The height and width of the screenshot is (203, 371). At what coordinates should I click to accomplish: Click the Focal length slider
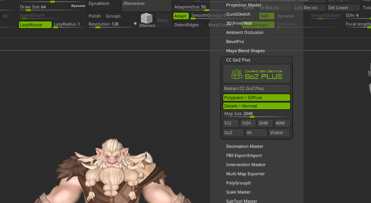pyautogui.click(x=358, y=25)
